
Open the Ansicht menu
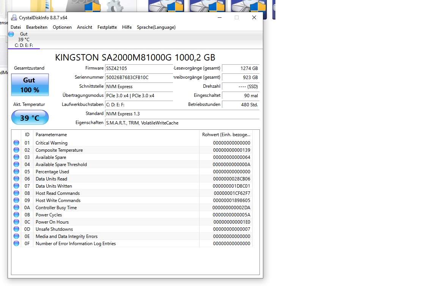[85, 27]
